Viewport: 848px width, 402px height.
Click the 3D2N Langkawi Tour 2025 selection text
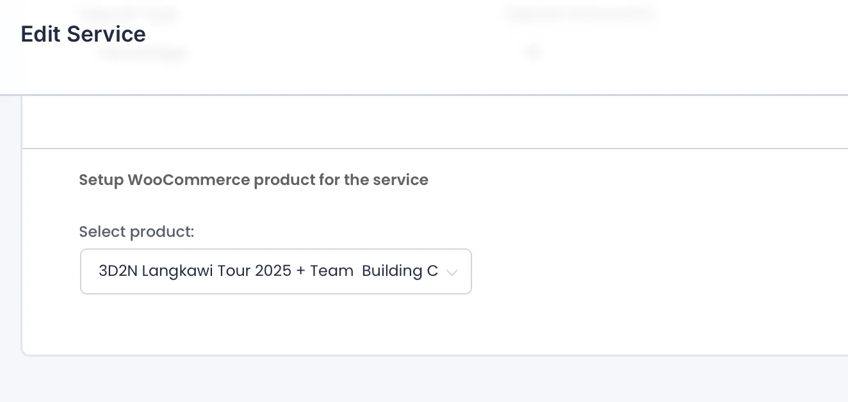[x=268, y=271]
